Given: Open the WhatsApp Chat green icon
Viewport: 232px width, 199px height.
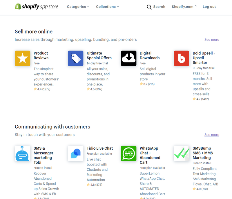Looking at the screenshot, I should (x=128, y=153).
